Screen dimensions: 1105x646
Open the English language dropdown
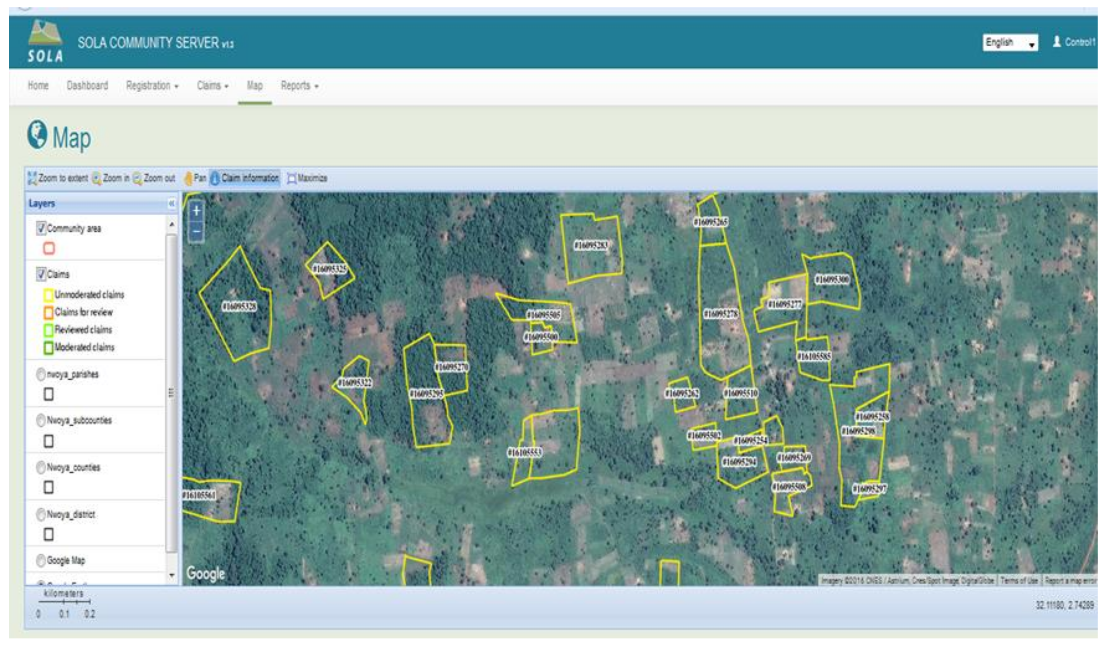tap(1010, 43)
